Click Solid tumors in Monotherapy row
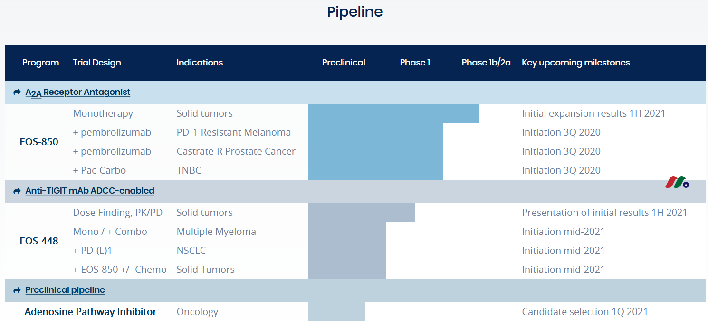The image size is (708, 326). [205, 113]
